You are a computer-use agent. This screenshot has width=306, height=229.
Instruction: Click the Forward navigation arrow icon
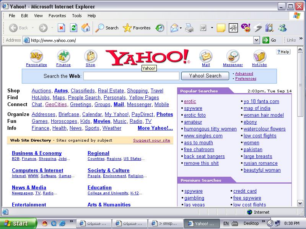pos(43,28)
